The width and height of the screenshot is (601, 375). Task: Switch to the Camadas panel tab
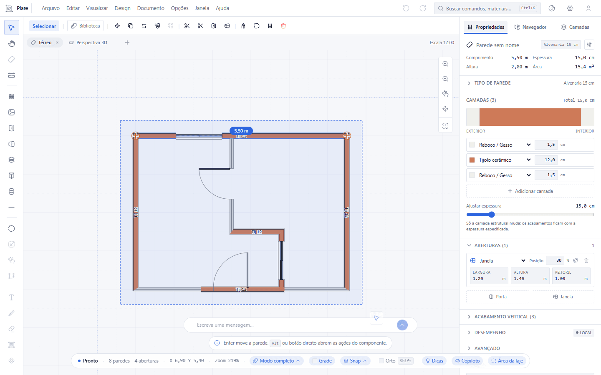575,27
